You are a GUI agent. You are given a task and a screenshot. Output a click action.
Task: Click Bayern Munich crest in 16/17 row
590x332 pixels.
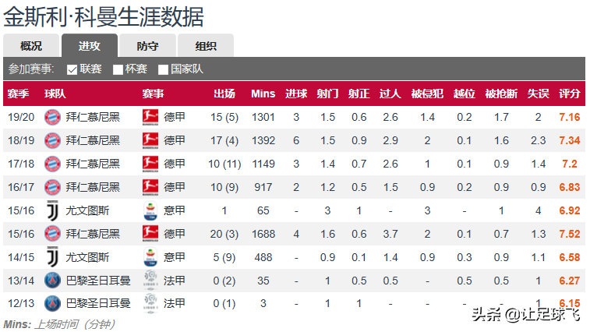click(52, 187)
